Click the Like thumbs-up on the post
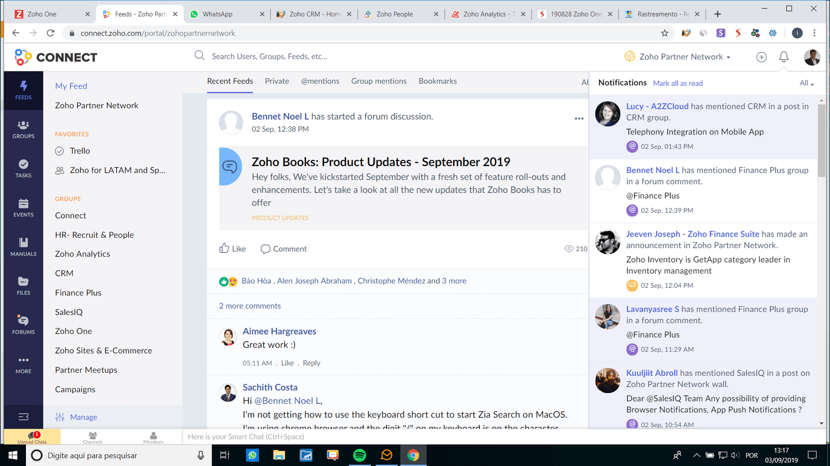This screenshot has height=466, width=830. point(232,249)
